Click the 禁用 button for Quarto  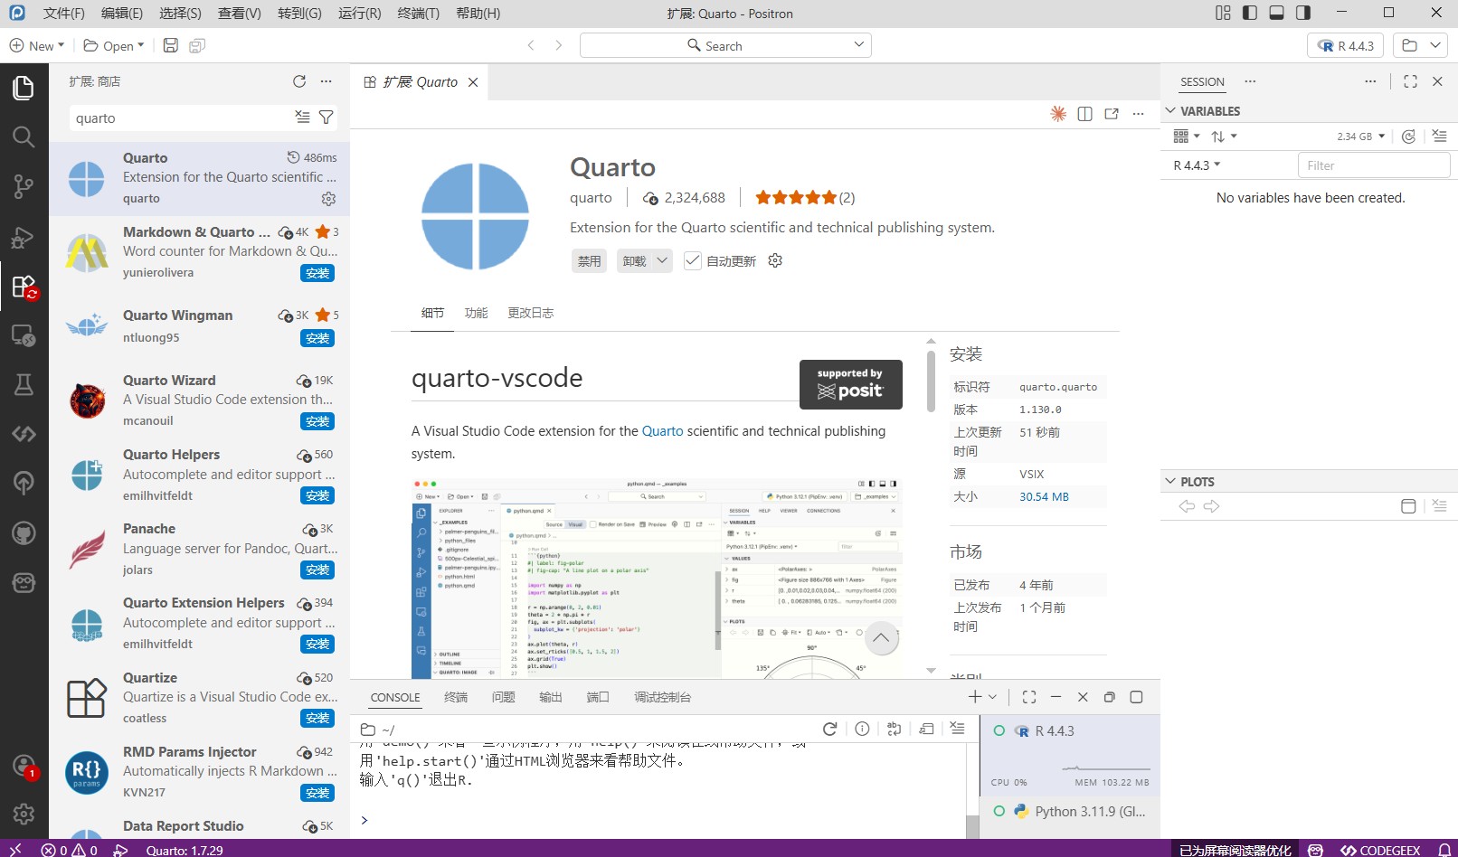pyautogui.click(x=589, y=261)
